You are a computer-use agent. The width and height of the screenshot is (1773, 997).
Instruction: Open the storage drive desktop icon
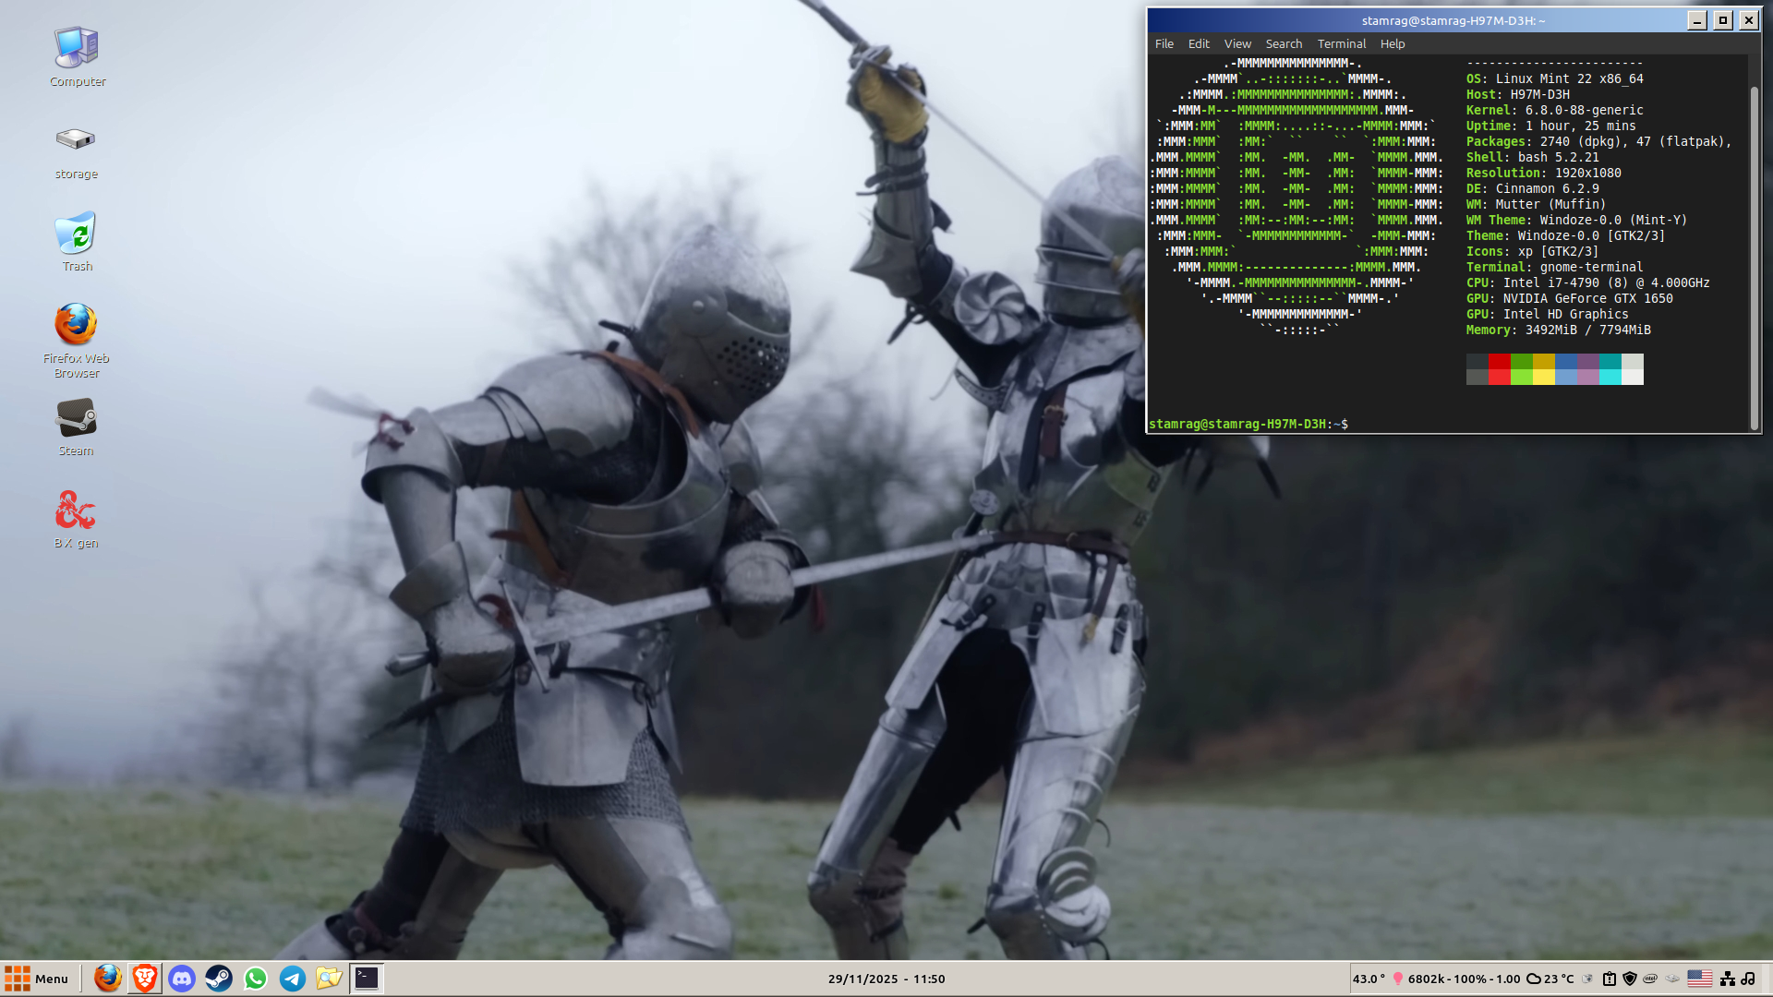pyautogui.click(x=76, y=139)
